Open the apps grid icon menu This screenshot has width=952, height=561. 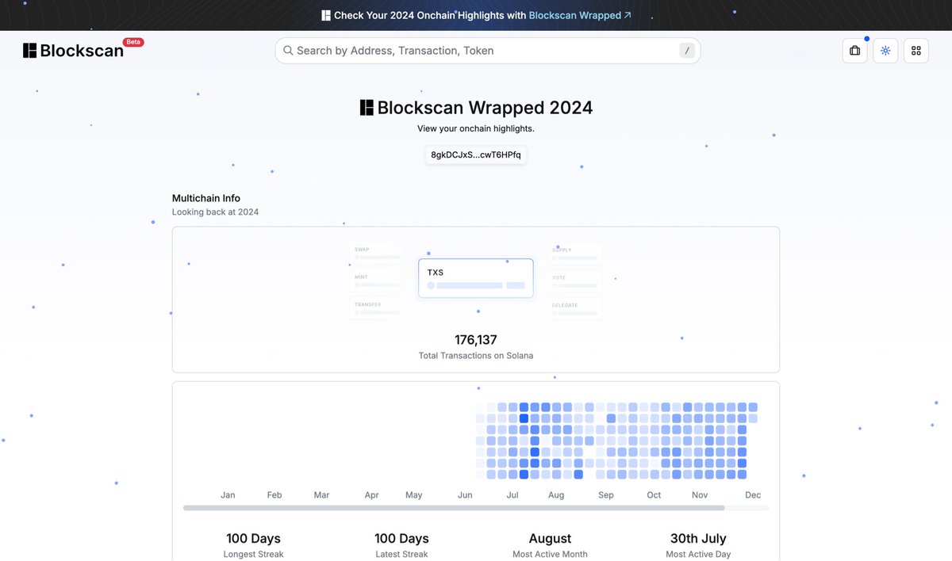coord(916,51)
